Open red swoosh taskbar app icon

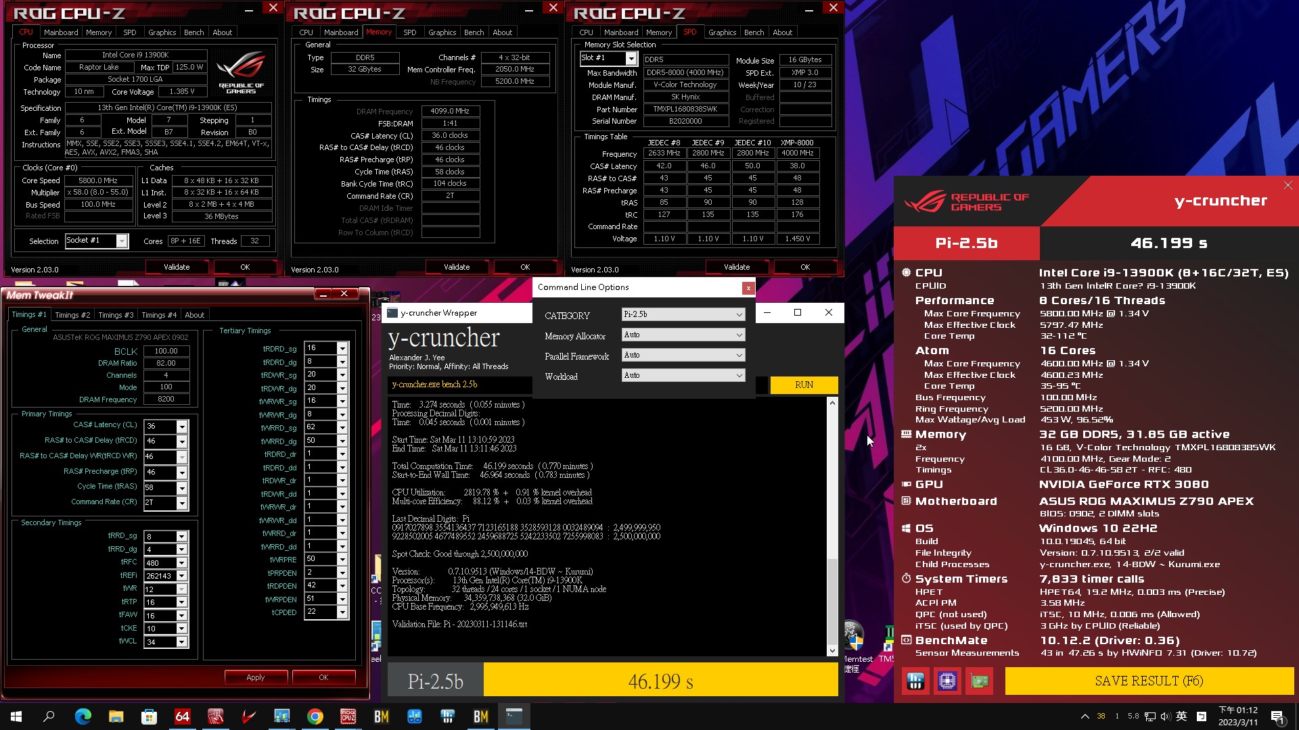248,716
